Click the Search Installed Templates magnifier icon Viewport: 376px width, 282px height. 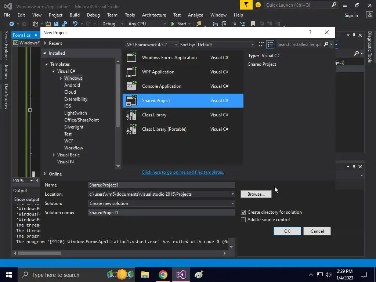click(x=326, y=44)
